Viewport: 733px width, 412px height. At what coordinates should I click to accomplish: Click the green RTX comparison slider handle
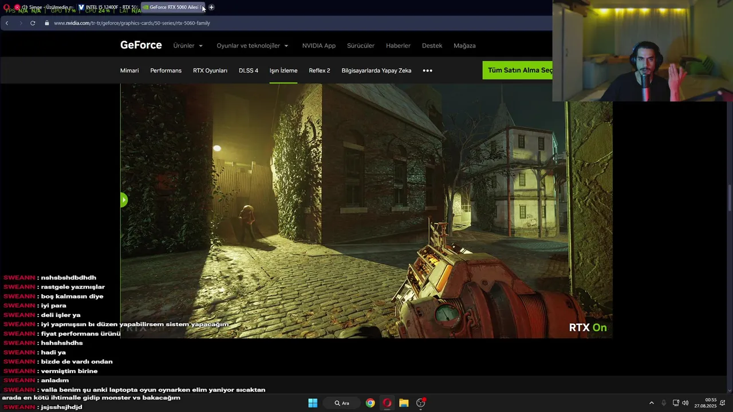click(x=124, y=200)
